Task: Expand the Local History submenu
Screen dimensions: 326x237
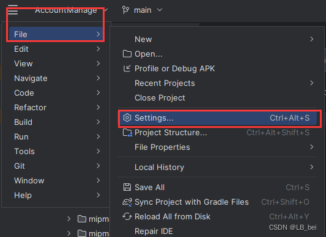Action: 218,167
